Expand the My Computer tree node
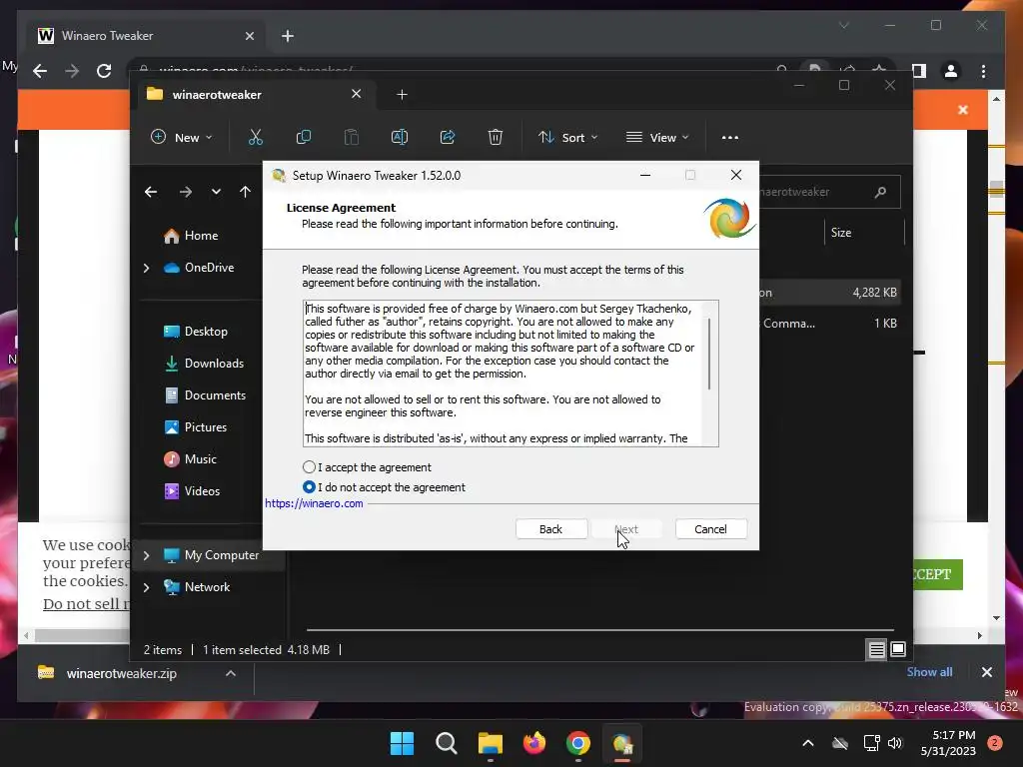The width and height of the screenshot is (1023, 767). 146,555
